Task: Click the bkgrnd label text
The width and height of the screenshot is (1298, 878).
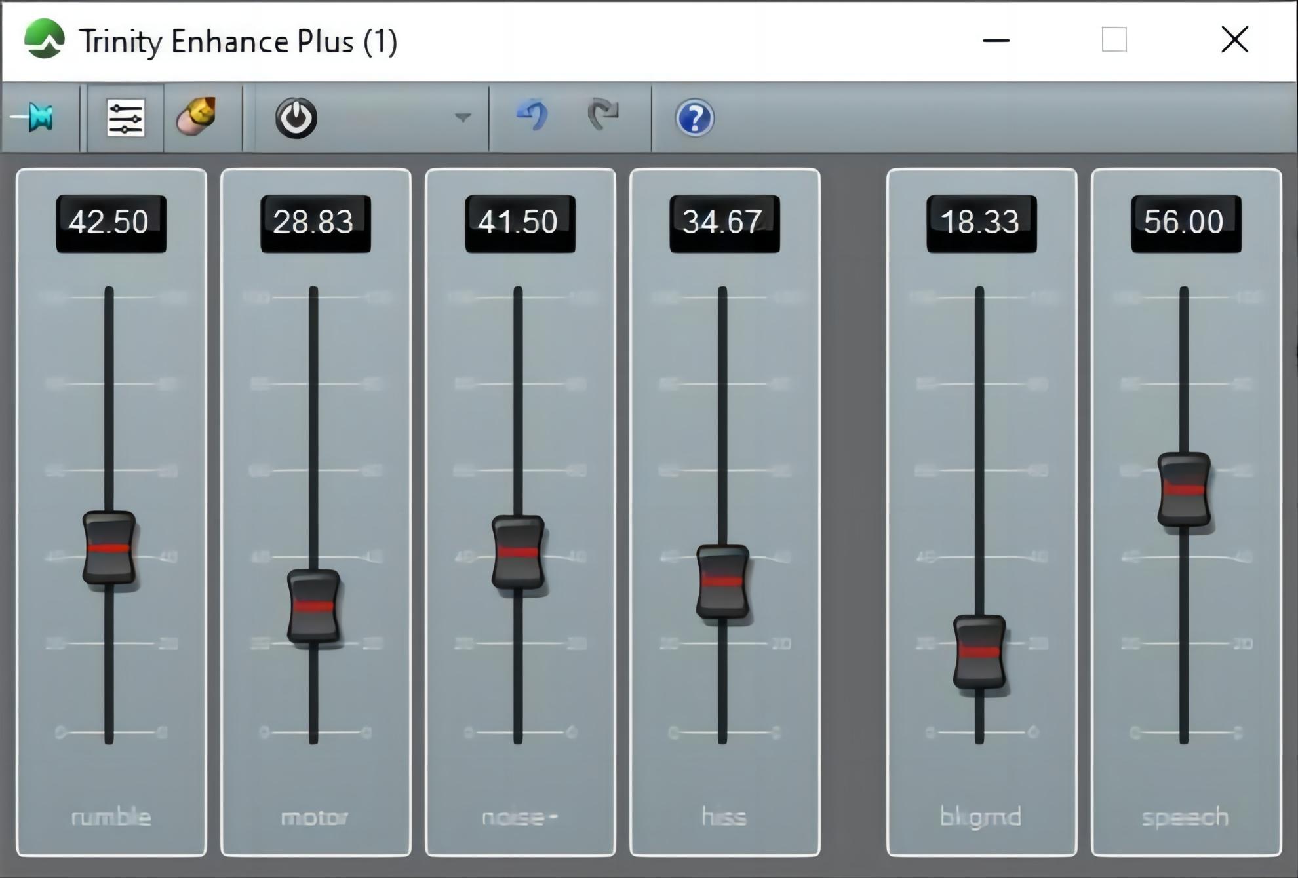Action: point(981,818)
